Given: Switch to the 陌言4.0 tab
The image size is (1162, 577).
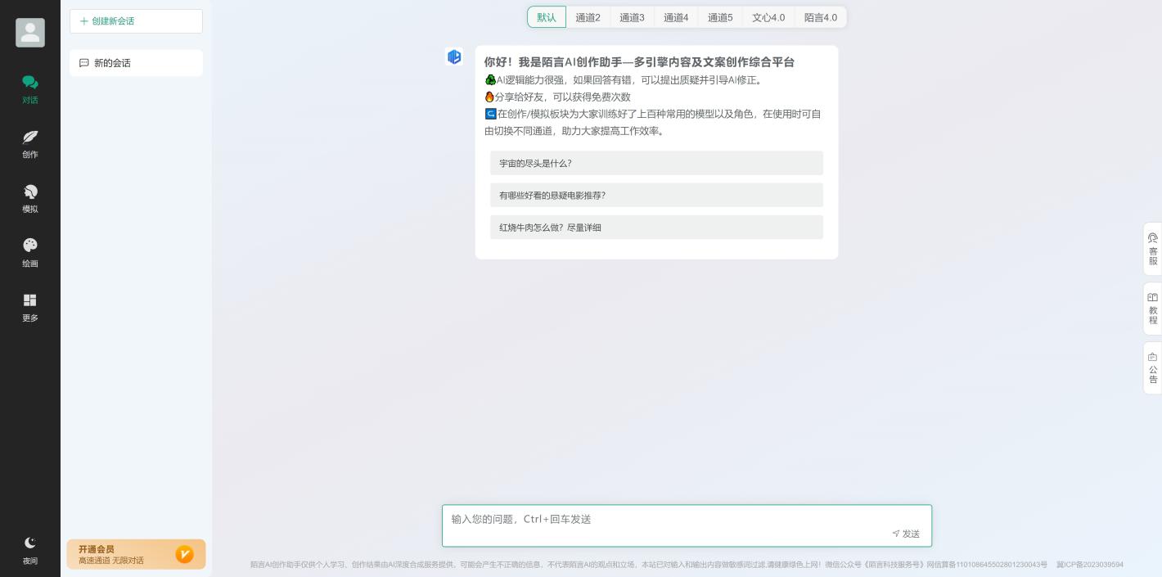Looking at the screenshot, I should tap(821, 17).
